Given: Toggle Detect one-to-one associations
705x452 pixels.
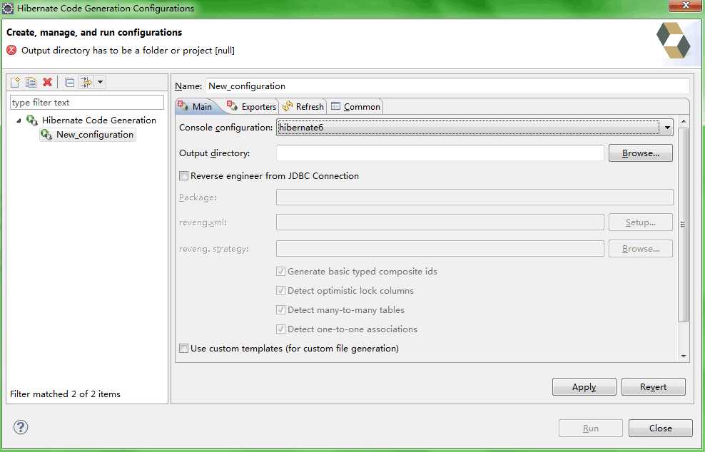Looking at the screenshot, I should click(x=280, y=329).
